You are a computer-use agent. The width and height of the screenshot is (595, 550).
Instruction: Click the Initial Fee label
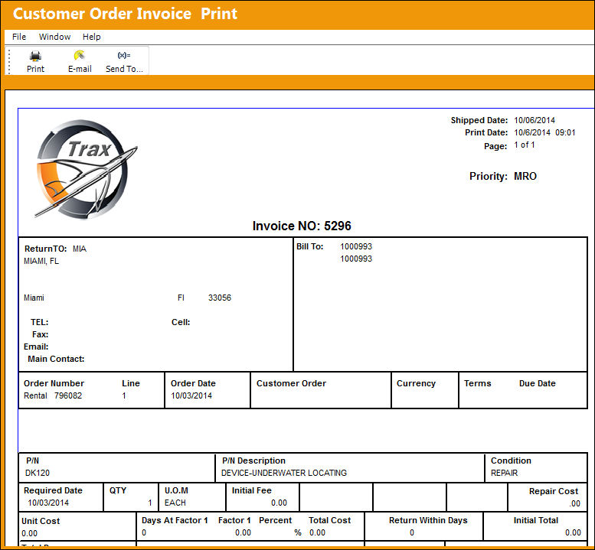click(252, 491)
